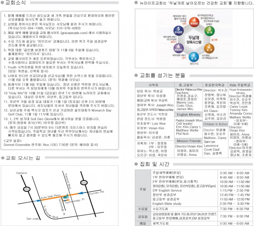Select the red circle numbered 4 제자훈련
Viewport: 254px width, 226px height.
pos(194,22)
